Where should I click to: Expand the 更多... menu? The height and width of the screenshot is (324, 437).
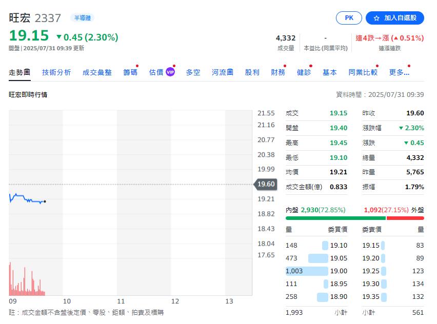tap(399, 72)
